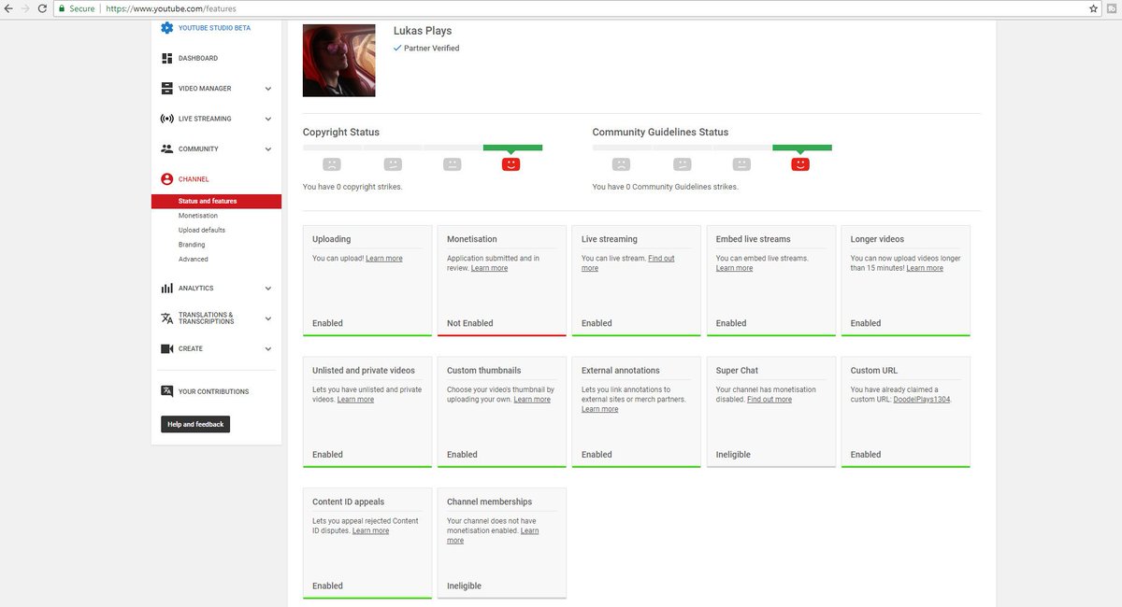Image resolution: width=1122 pixels, height=607 pixels.
Task: Click the Dashboard grid icon
Action: [167, 58]
